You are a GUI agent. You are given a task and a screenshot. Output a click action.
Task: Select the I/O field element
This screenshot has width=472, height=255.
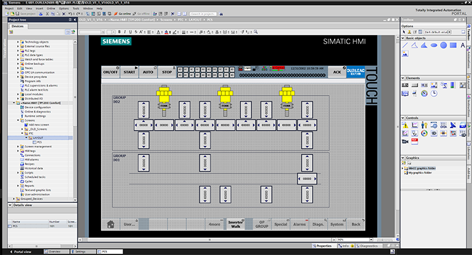405,85
